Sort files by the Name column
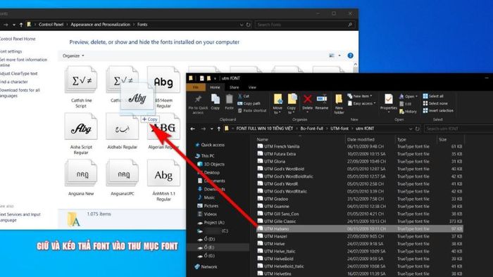 click(263, 139)
